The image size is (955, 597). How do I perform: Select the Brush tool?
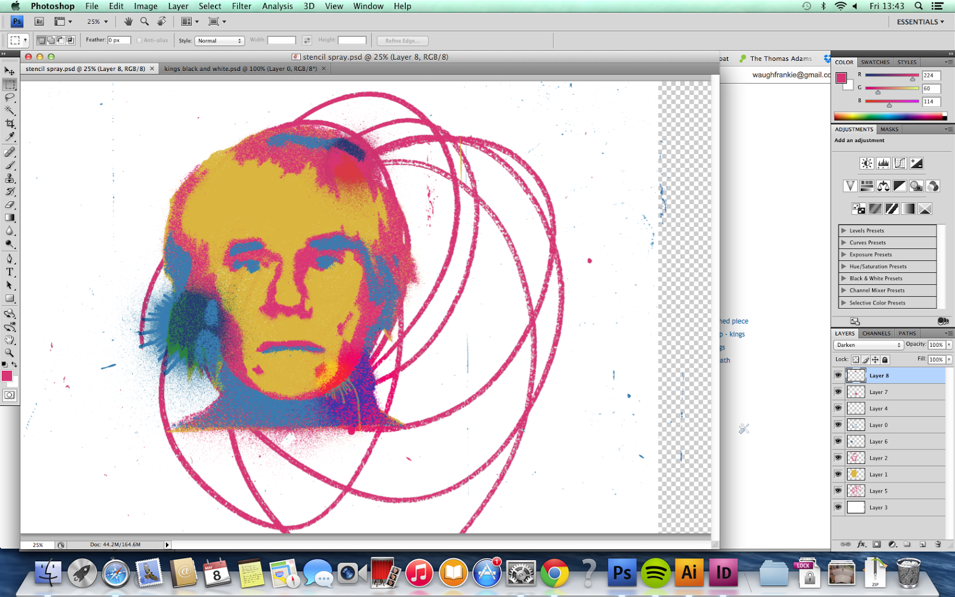(x=10, y=165)
